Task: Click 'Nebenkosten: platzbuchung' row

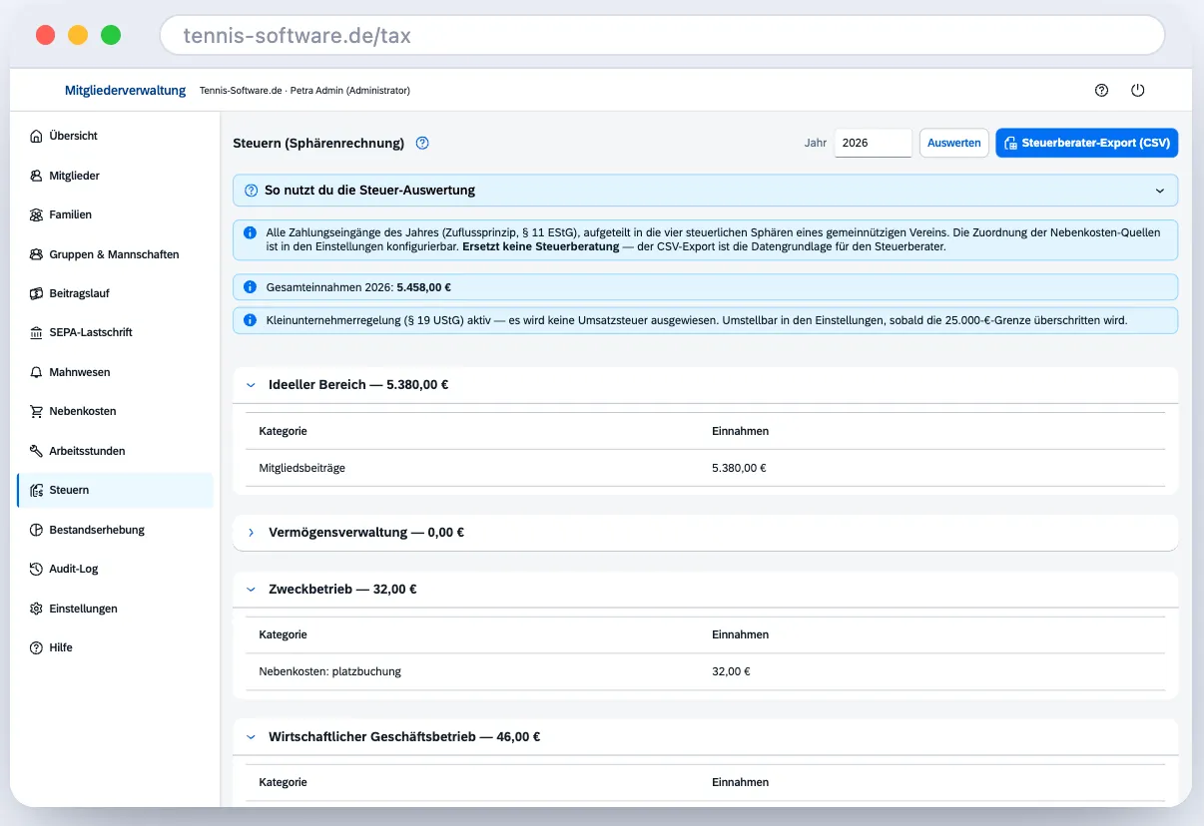Action: point(705,671)
